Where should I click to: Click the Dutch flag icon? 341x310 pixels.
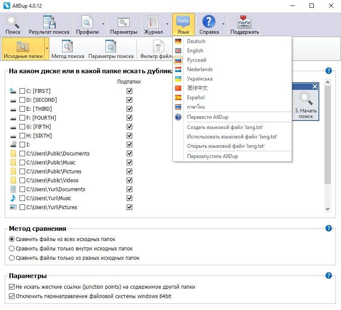click(x=178, y=69)
